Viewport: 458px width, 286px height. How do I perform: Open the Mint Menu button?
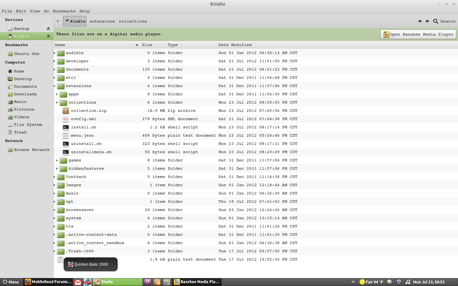coord(11,282)
